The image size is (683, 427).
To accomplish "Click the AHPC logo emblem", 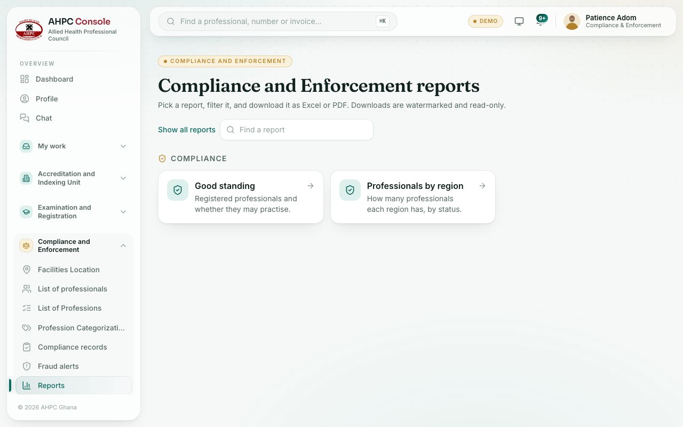I will 29,29.
